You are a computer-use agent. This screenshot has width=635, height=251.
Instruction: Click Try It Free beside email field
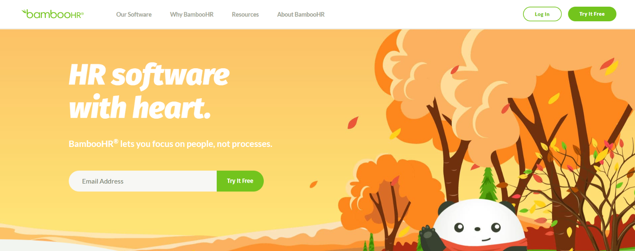[x=240, y=181]
